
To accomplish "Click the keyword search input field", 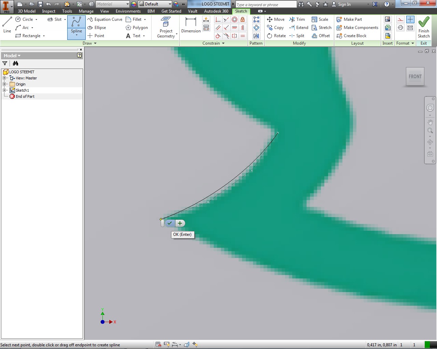I will coord(266,4).
